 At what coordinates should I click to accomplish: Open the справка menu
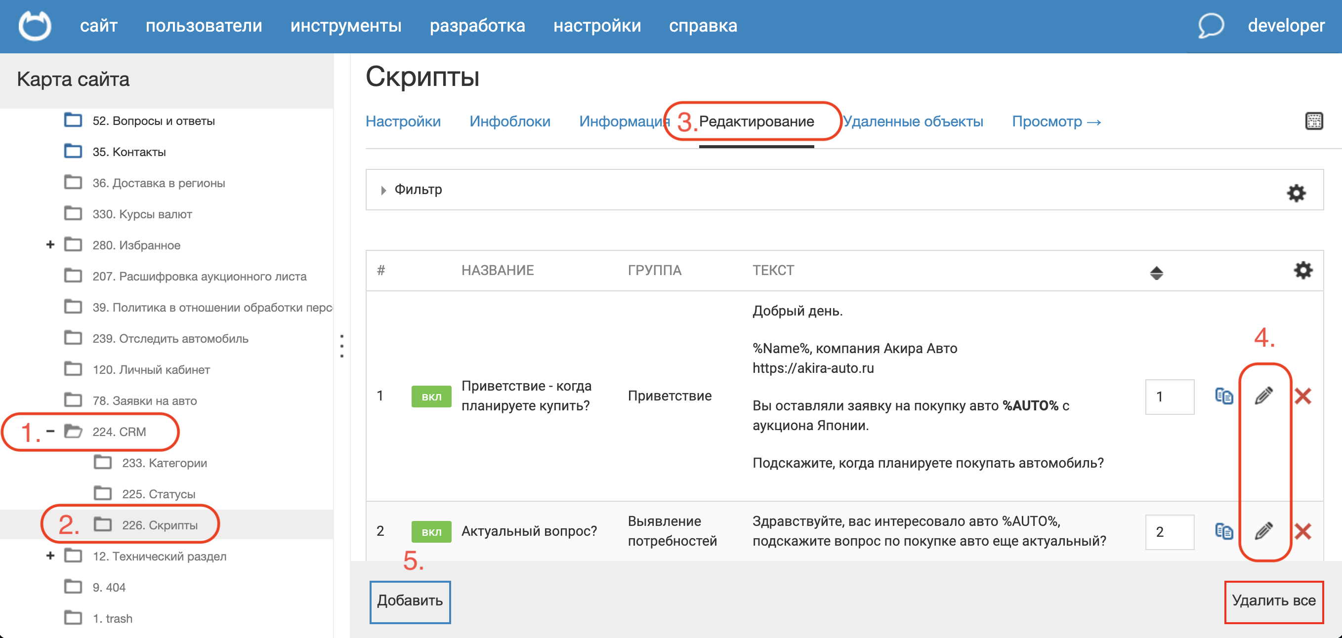coord(703,26)
